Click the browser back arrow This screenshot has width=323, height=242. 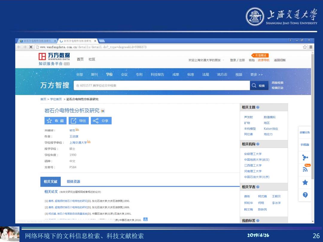pyautogui.click(x=19, y=47)
